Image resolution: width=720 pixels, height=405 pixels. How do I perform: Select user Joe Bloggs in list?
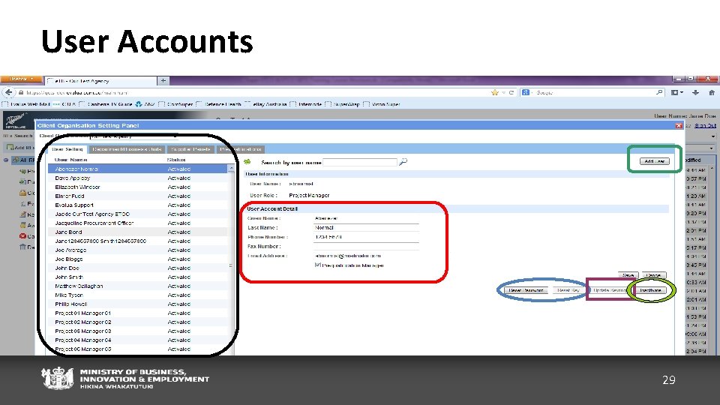coord(138,259)
